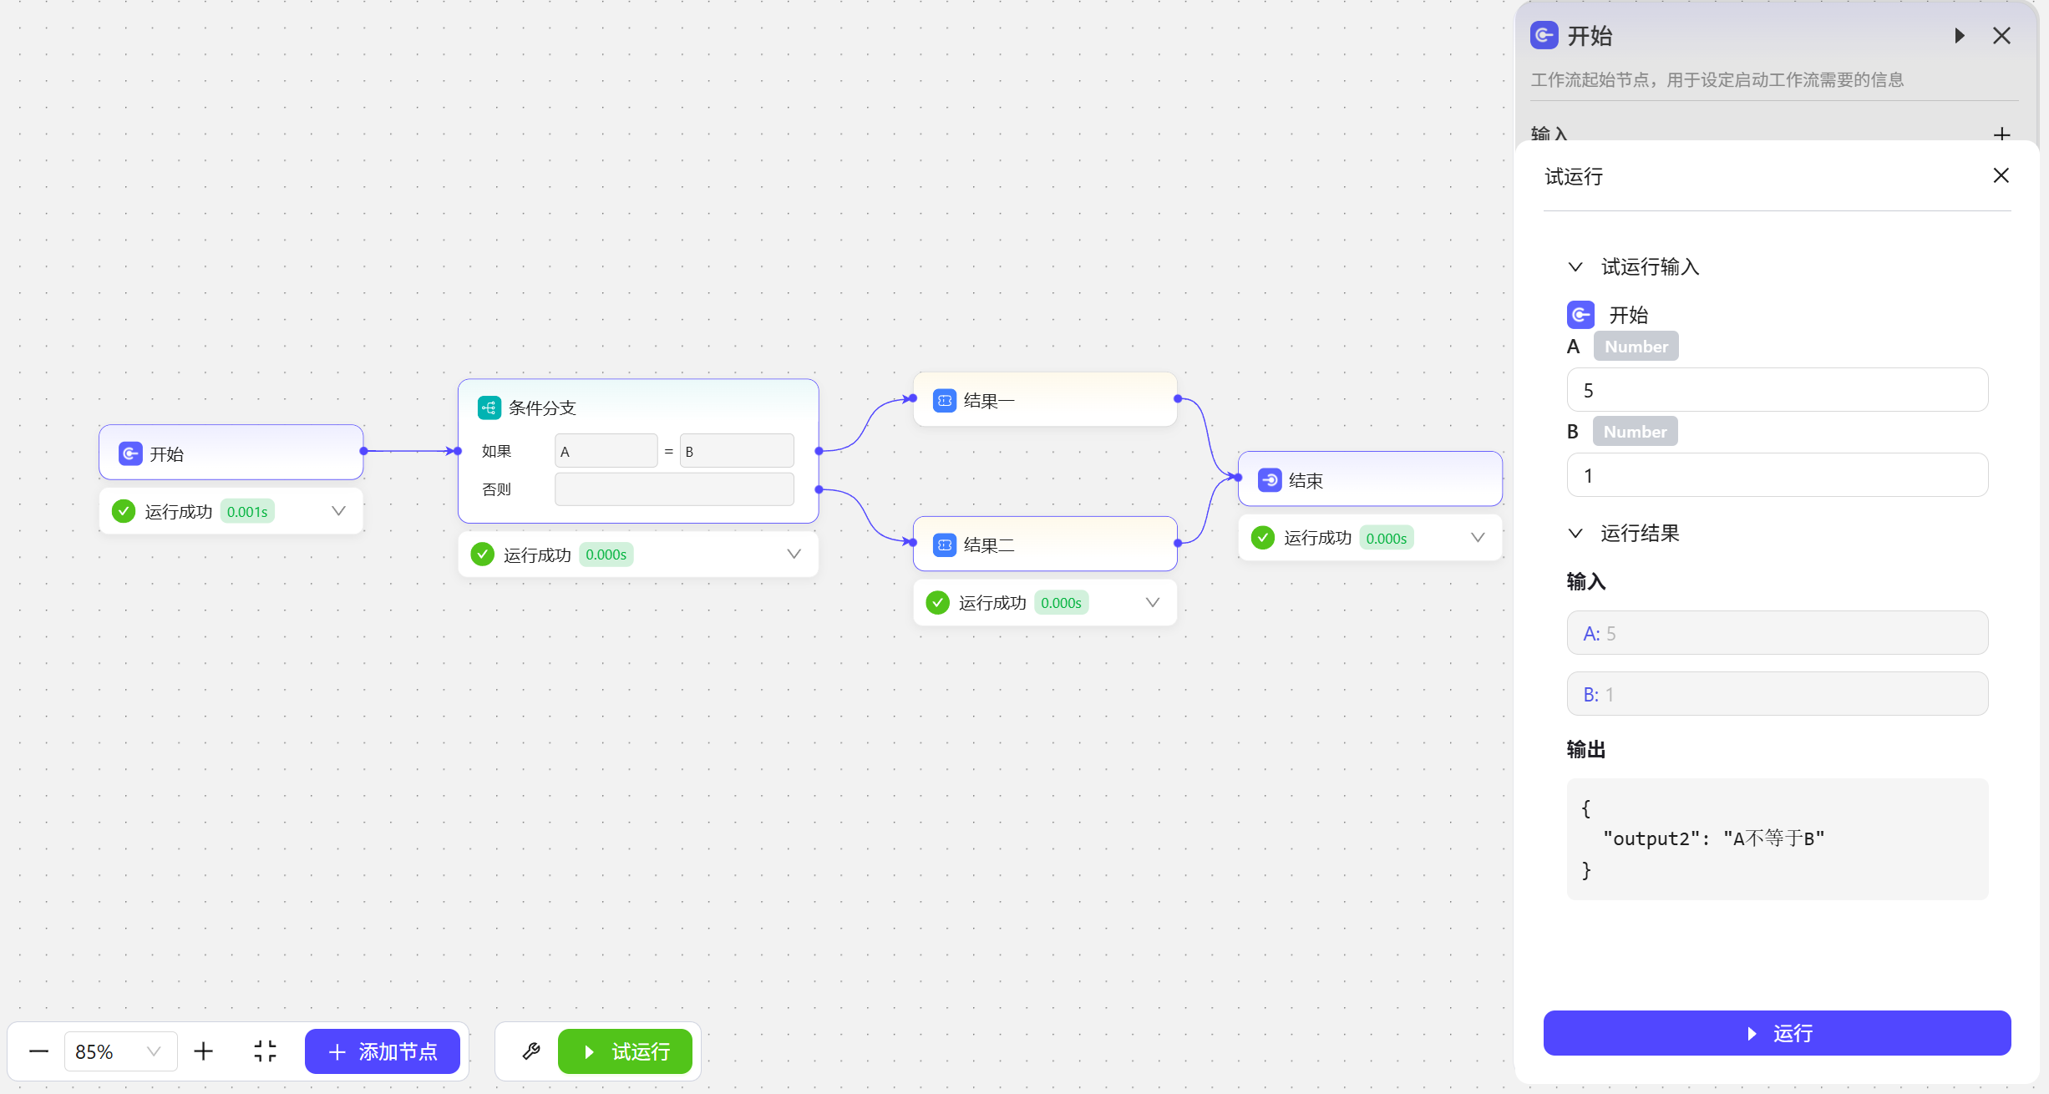Click the plus icon beside 输入
Viewport: 2049px width, 1094px height.
pos(2001,134)
